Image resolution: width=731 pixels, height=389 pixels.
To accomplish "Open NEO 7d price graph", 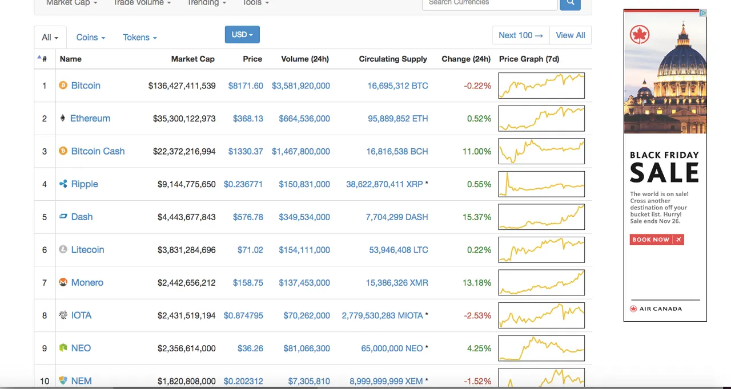I will pos(541,348).
